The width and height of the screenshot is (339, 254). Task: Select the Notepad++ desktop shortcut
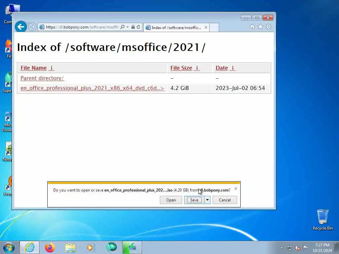pos(7,151)
